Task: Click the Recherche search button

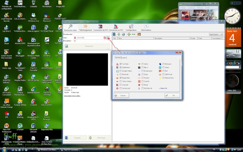Action: point(87,46)
